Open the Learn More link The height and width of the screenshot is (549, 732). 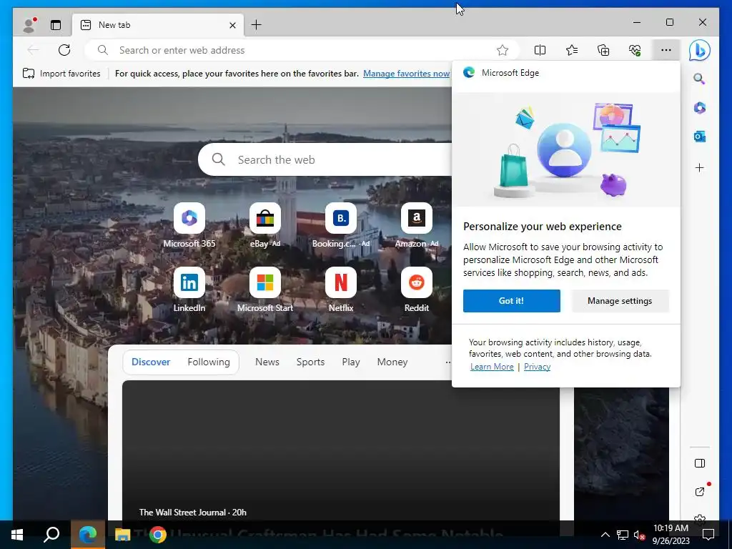[492, 367]
